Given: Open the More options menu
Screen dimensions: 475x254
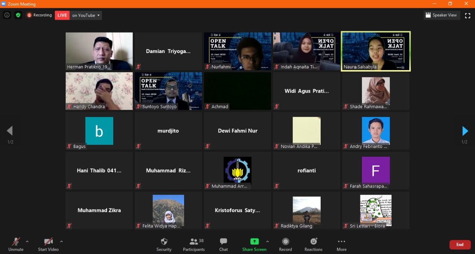Looking at the screenshot, I should point(341,242).
